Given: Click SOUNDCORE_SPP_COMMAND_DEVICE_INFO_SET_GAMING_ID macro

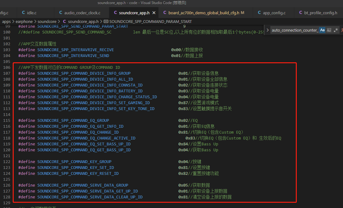Looking at the screenshot, I should [x=93, y=103].
